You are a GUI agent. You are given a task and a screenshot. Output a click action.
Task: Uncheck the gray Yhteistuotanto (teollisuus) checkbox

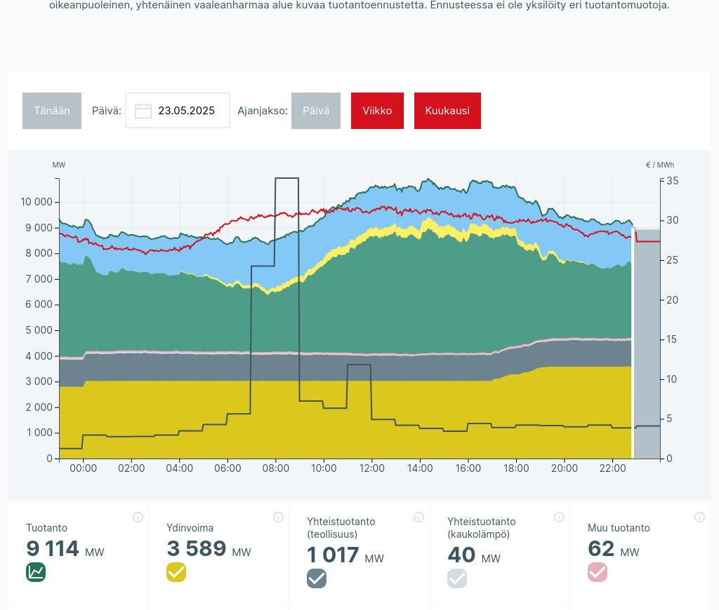(x=317, y=578)
